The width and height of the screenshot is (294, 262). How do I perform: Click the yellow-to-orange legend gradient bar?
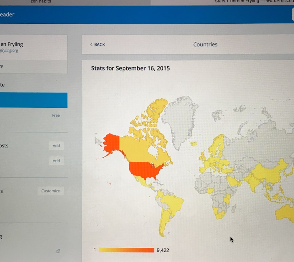pyautogui.click(x=126, y=250)
